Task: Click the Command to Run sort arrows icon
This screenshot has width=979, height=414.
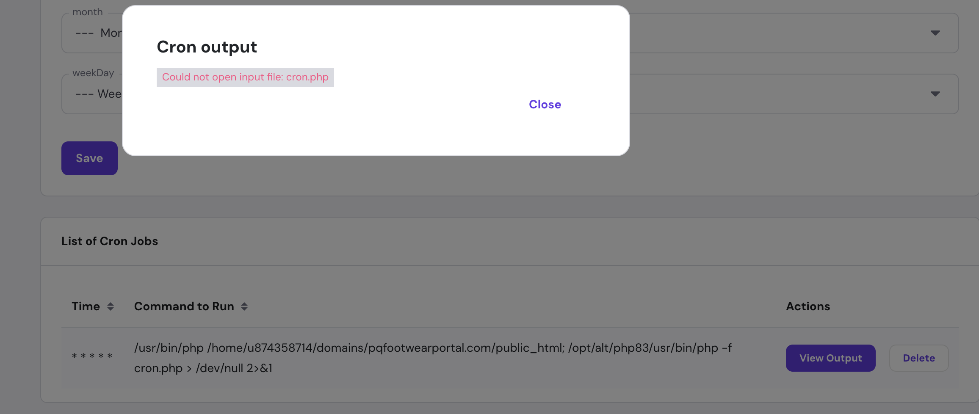Action: [x=244, y=306]
